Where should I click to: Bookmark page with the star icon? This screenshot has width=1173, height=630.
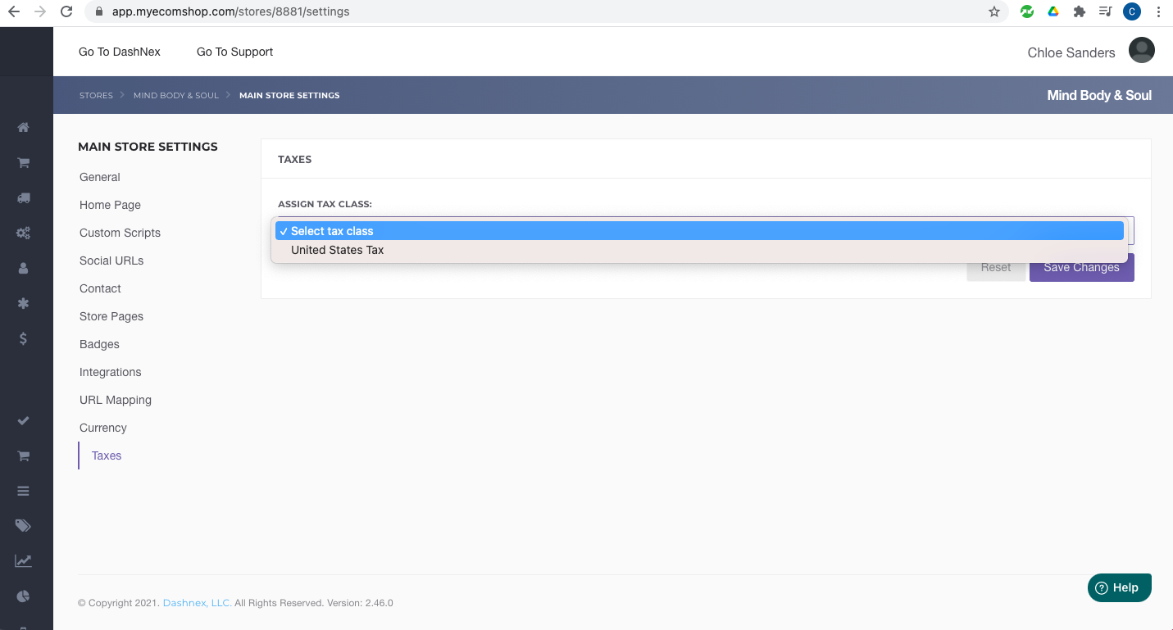pos(994,11)
